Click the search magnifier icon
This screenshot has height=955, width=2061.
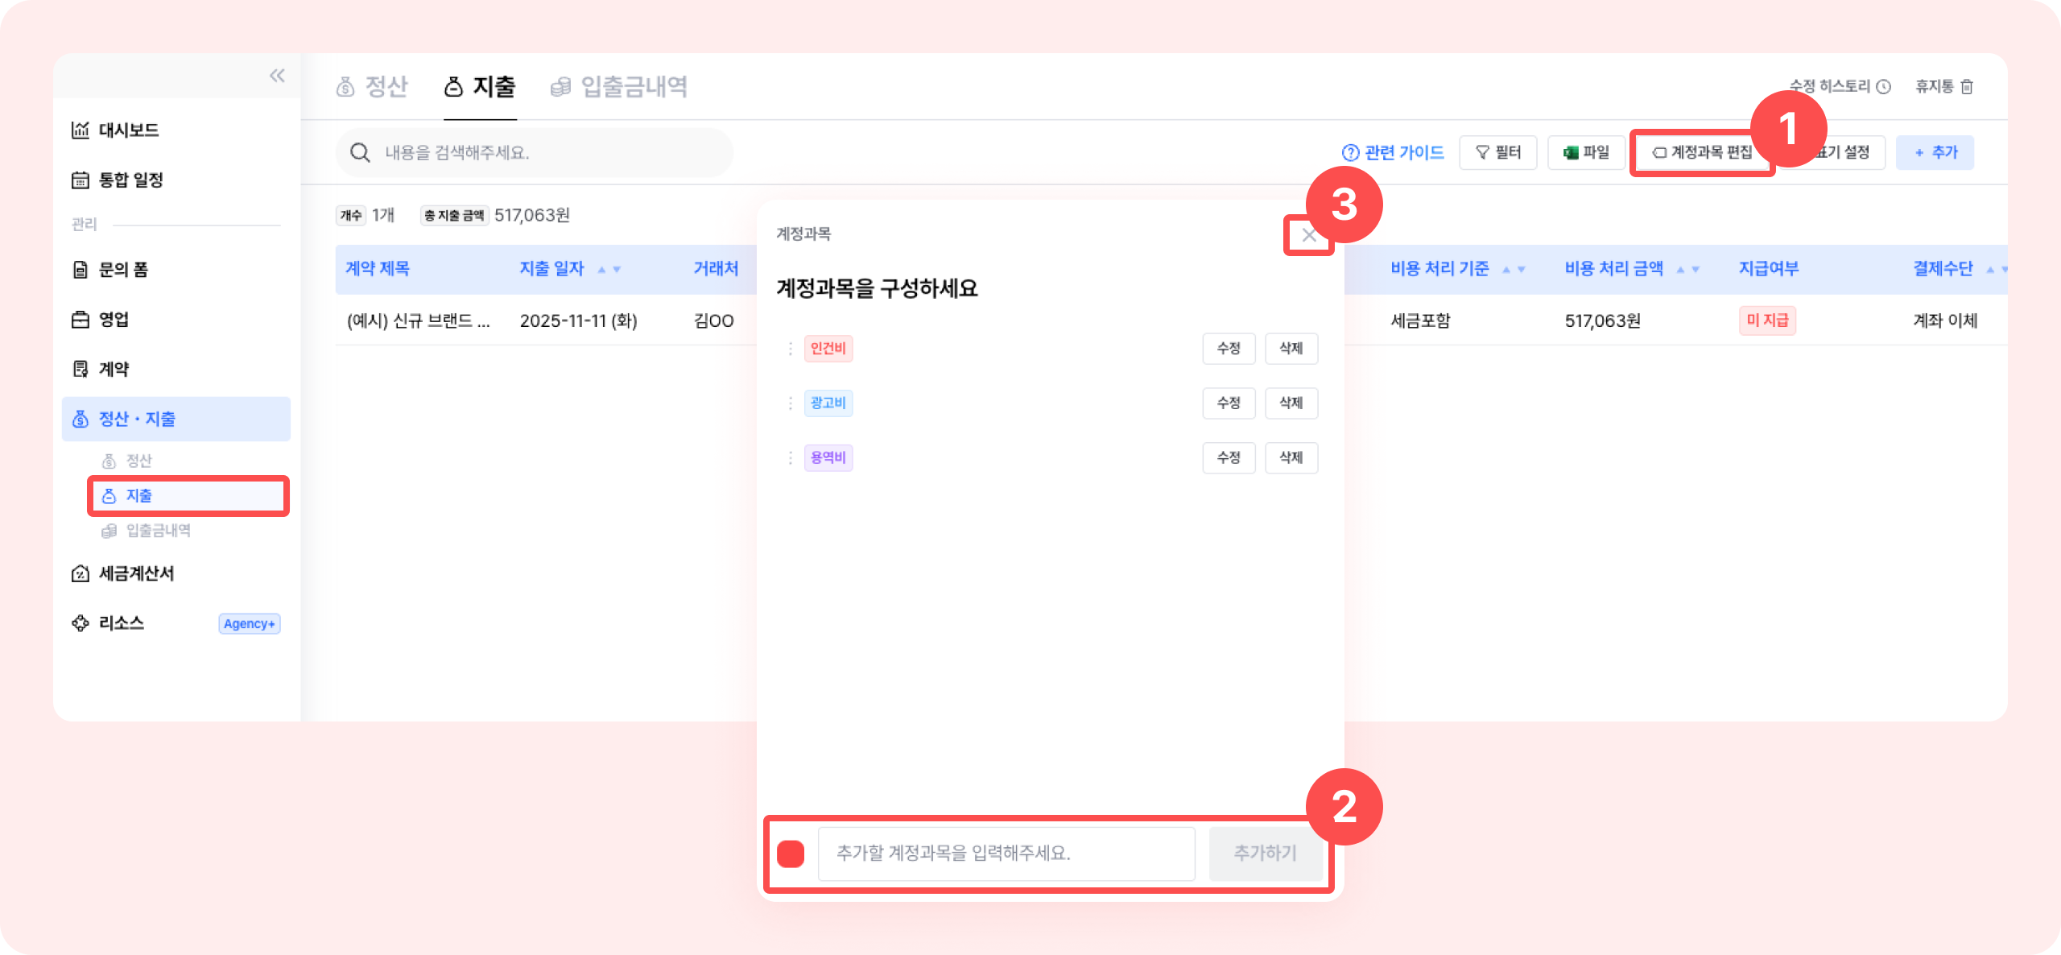tap(360, 152)
